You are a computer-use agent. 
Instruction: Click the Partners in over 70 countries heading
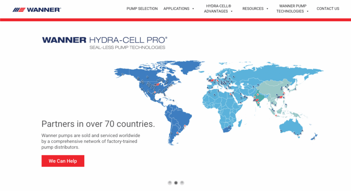click(98, 124)
